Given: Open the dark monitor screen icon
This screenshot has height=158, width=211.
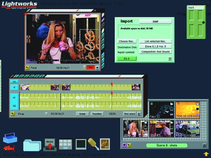Looking at the screenshot, I should (x=81, y=144).
